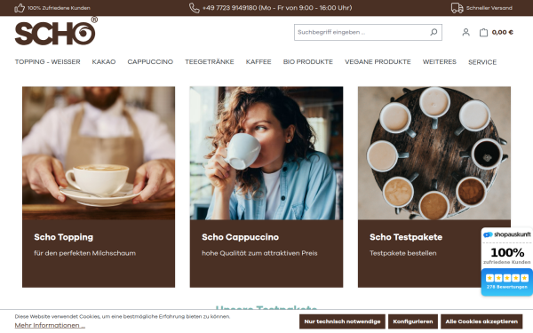Accept all cookies with Alle Cookies akzeptieren
The width and height of the screenshot is (533, 333).
[481, 321]
